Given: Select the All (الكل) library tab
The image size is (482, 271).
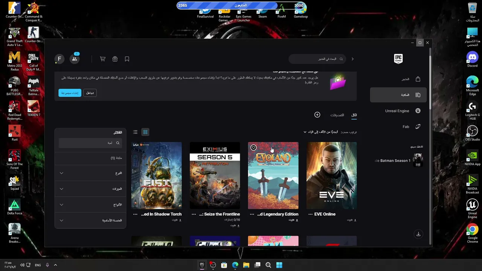Looking at the screenshot, I should 354,115.
